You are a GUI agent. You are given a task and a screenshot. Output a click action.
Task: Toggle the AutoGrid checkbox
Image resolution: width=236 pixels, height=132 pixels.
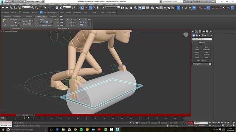coord(197,45)
